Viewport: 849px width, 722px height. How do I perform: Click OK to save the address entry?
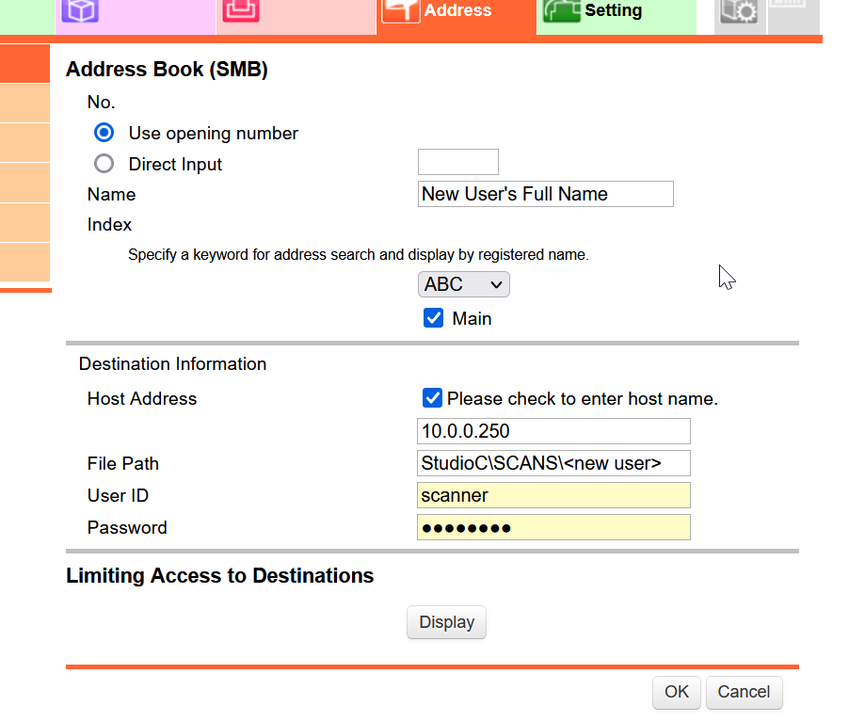676,692
